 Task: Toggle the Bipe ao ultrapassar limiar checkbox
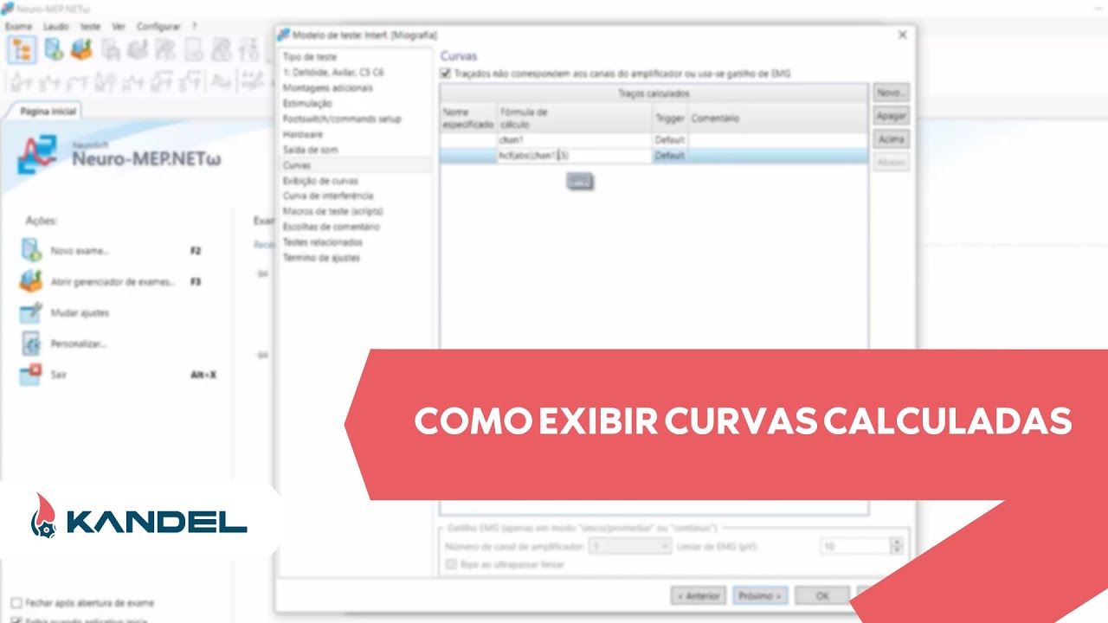[x=451, y=564]
